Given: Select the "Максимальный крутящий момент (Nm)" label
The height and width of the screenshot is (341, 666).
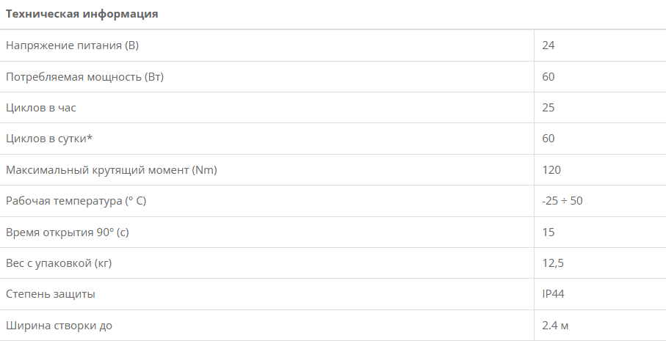Looking at the screenshot, I should coord(112,170).
